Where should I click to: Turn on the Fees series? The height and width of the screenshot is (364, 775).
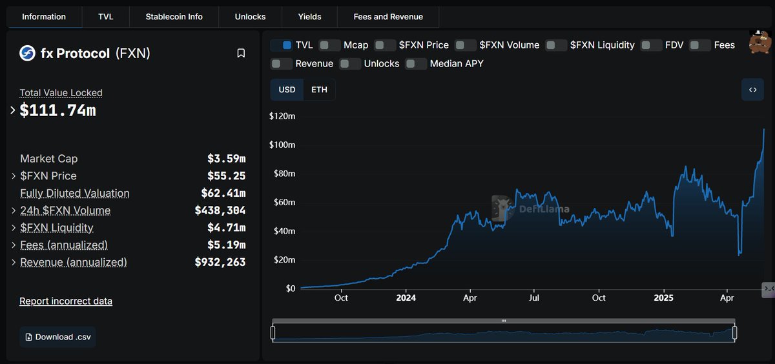point(700,45)
